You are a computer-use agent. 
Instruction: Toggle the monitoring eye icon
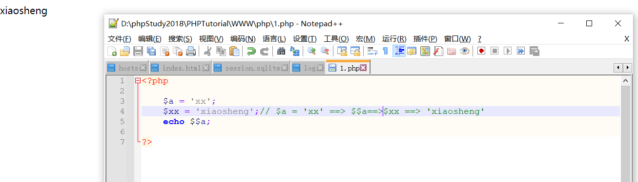point(465,51)
